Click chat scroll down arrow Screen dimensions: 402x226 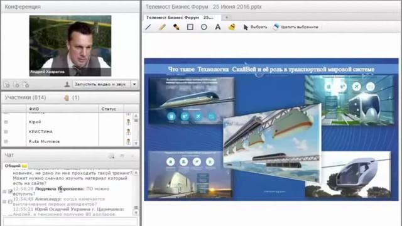click(136, 213)
